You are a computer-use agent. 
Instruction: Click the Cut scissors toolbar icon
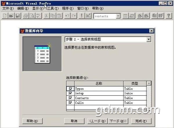coord(46,16)
